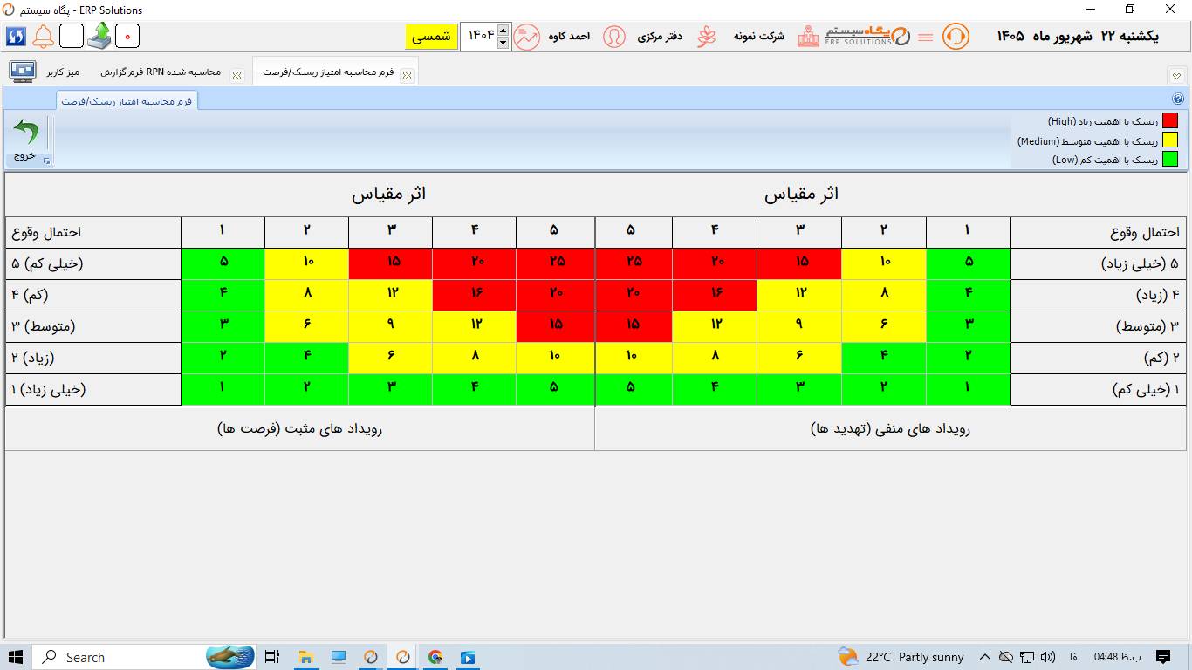The width and height of the screenshot is (1192, 670).
Task: Open the Windows Start menu
Action: click(16, 657)
